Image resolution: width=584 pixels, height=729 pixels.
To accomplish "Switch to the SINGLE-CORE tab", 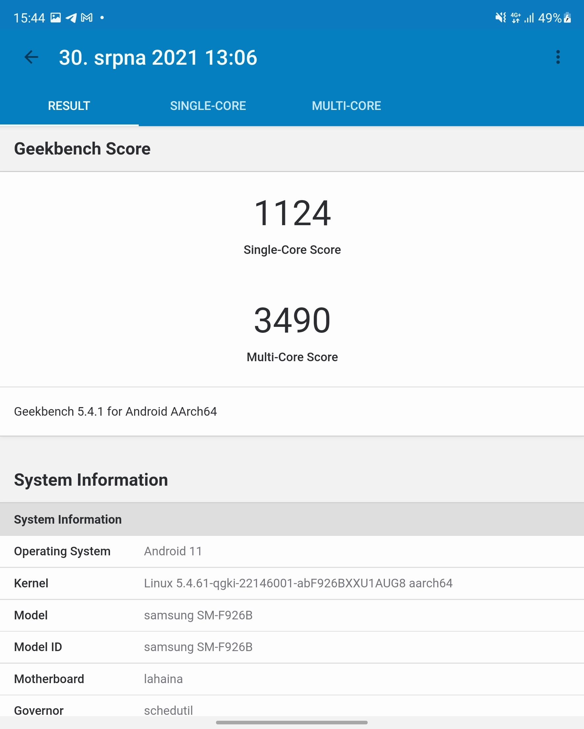I will (208, 106).
